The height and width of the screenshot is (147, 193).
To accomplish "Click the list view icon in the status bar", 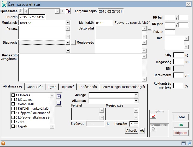I will [x=184, y=143].
